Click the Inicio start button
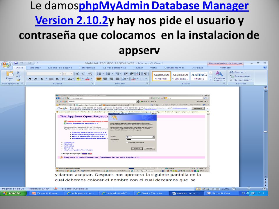Image resolution: width=279 pixels, height=209 pixels. 13,193
